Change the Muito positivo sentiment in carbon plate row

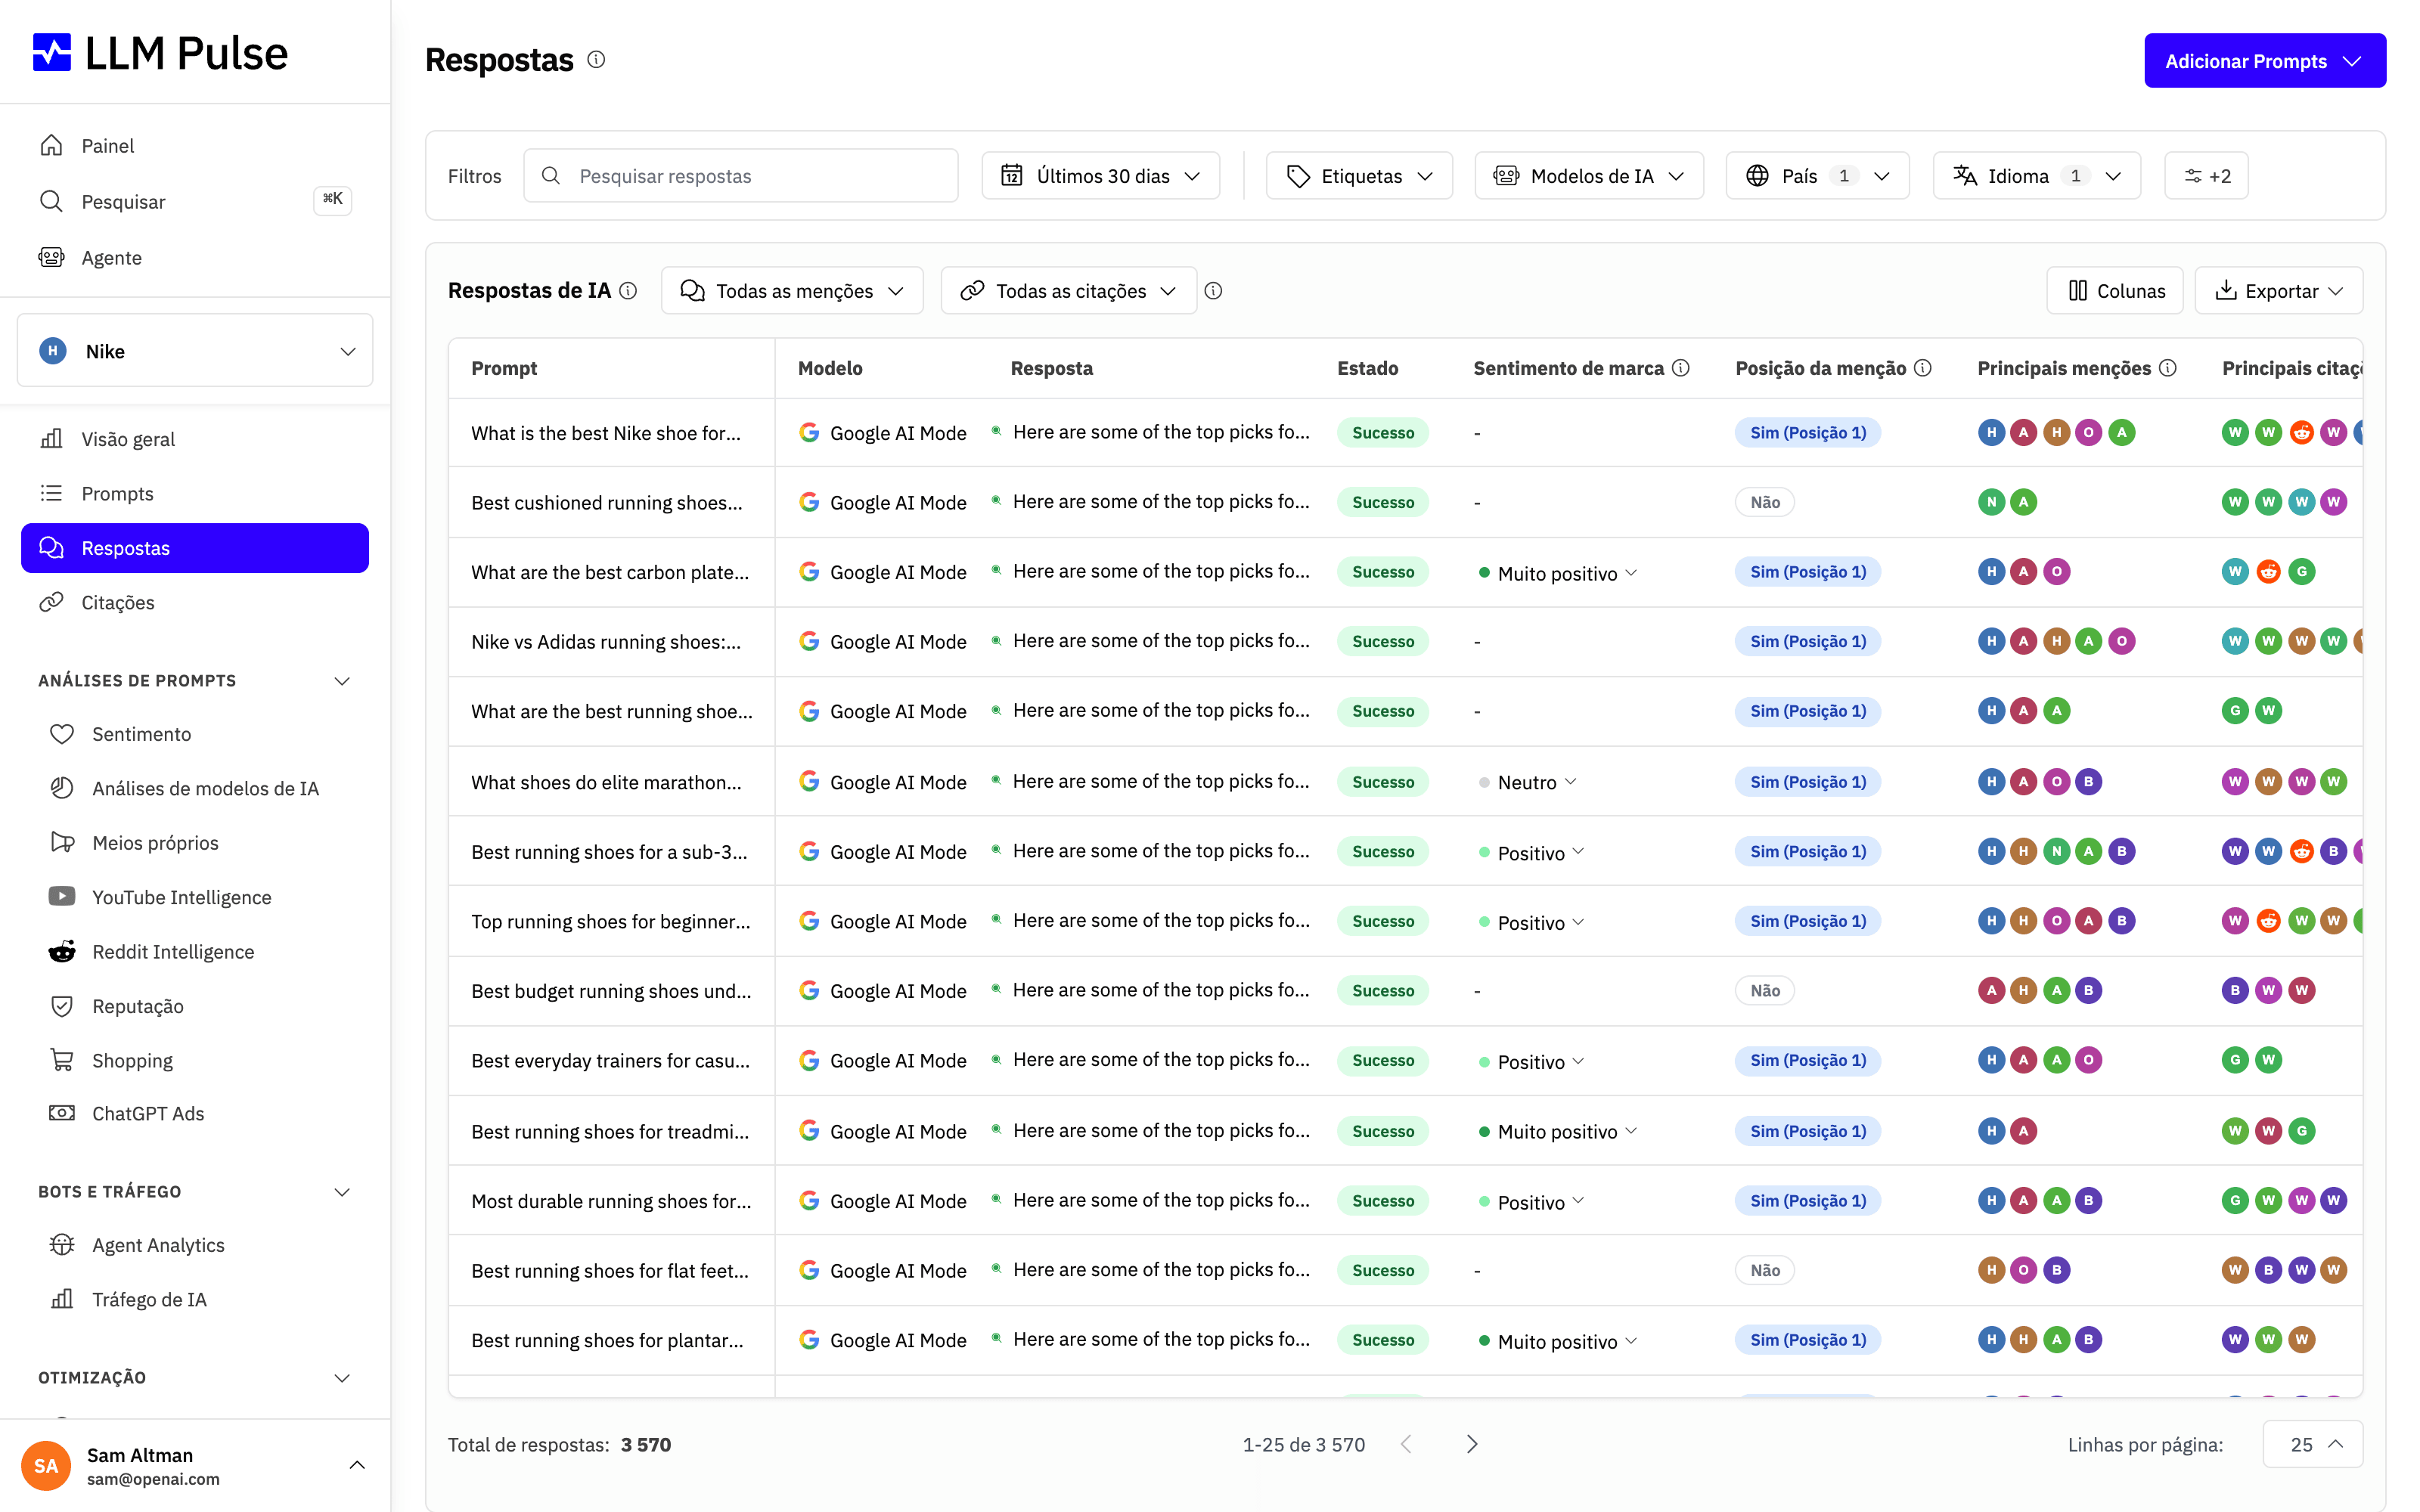[x=1558, y=573]
